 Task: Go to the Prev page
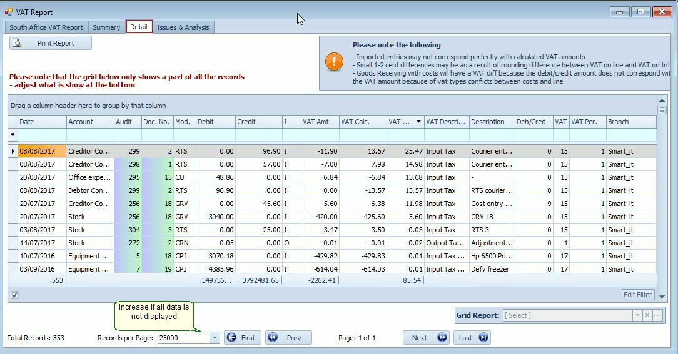(288, 338)
